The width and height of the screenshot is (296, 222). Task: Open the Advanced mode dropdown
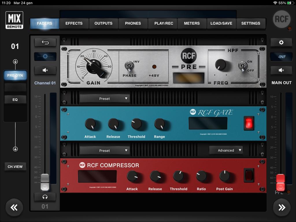[x=226, y=150]
